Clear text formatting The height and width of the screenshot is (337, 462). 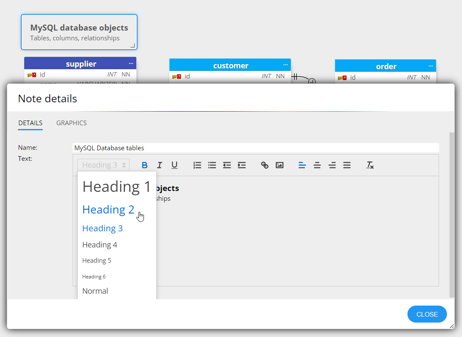pyautogui.click(x=370, y=165)
